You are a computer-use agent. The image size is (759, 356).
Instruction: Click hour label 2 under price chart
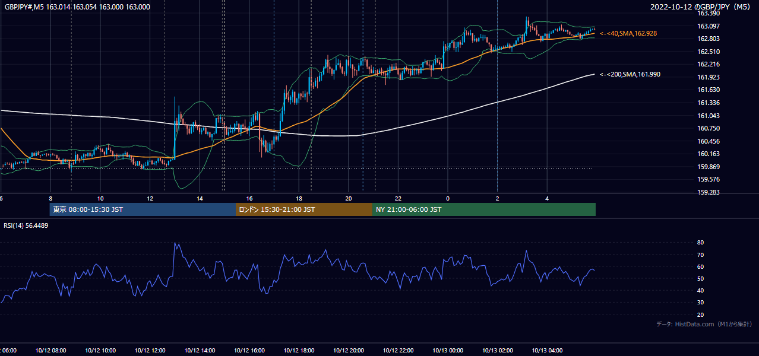click(x=497, y=198)
